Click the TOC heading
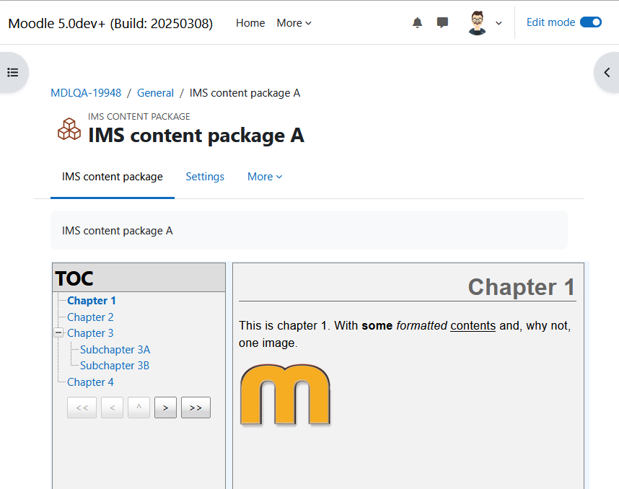The image size is (619, 489). click(74, 278)
